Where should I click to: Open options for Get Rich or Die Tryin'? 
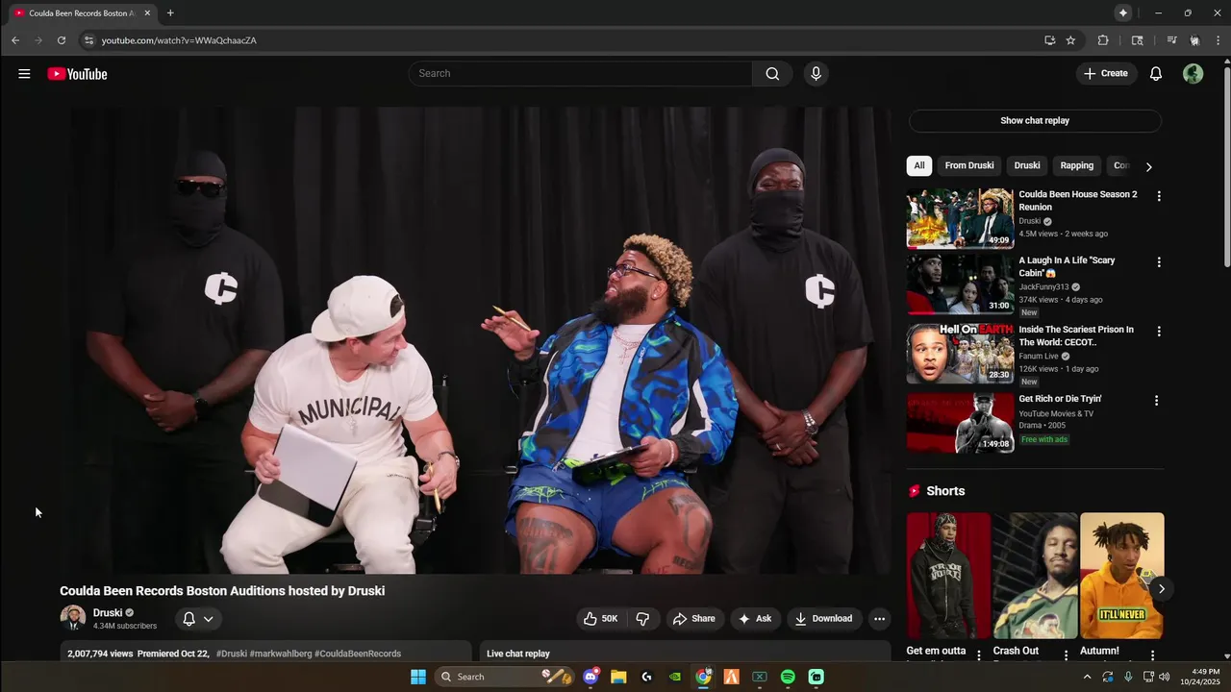(1157, 401)
